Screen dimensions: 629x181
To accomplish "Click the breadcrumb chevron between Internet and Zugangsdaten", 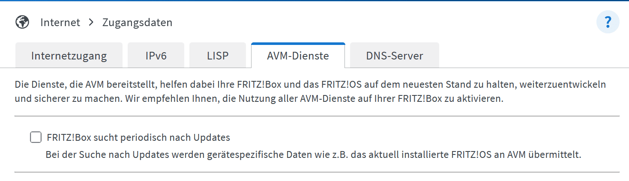I will click(91, 22).
